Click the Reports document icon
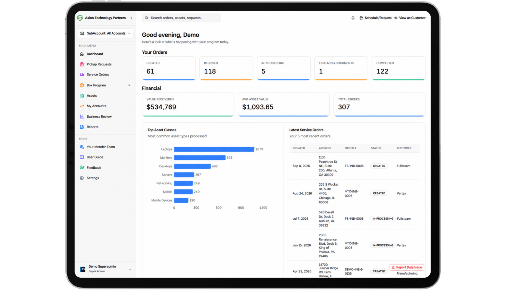The width and height of the screenshot is (516, 290). pos(82,127)
